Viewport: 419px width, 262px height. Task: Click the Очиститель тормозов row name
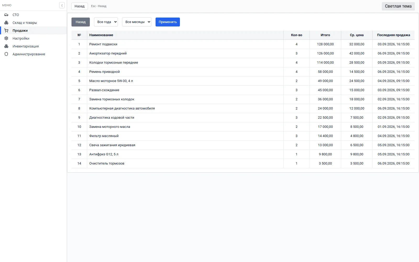pos(107,163)
